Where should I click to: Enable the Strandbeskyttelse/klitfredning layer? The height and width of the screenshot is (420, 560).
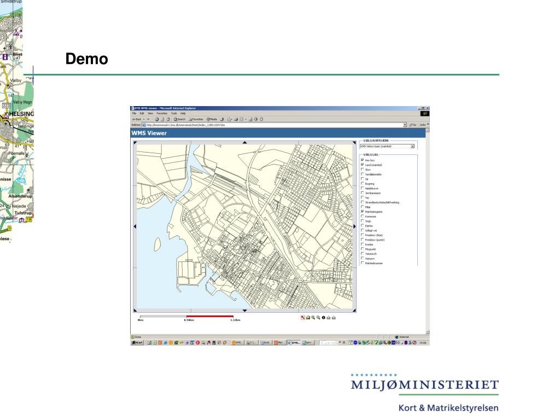pos(363,202)
